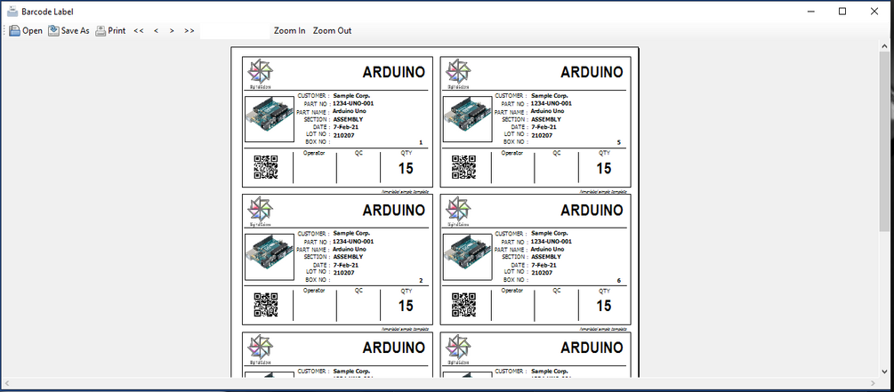Go to first page with << button
The height and width of the screenshot is (392, 894).
[139, 31]
